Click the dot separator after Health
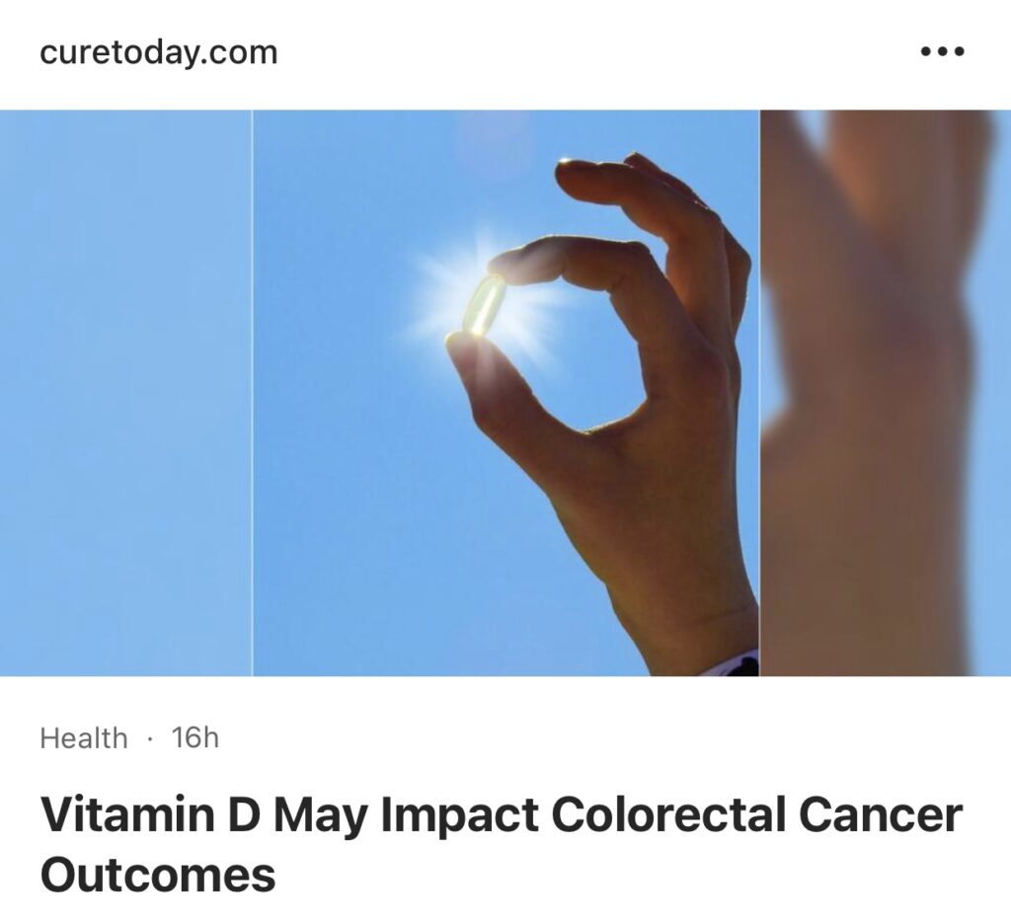 150,739
